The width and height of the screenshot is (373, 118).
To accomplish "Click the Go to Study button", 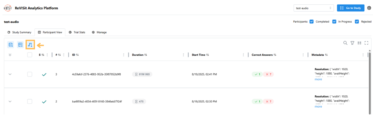I will pyautogui.click(x=350, y=8).
